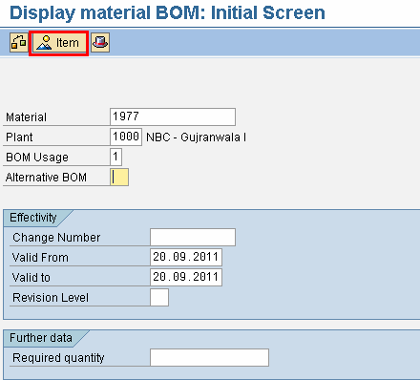Viewport: 420px width, 380px height.
Task: Open the BOM Header via the hat icon
Action: pos(100,42)
